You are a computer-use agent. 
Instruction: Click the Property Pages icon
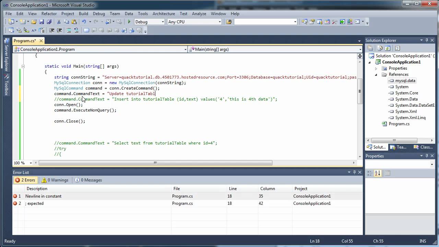coord(388,173)
